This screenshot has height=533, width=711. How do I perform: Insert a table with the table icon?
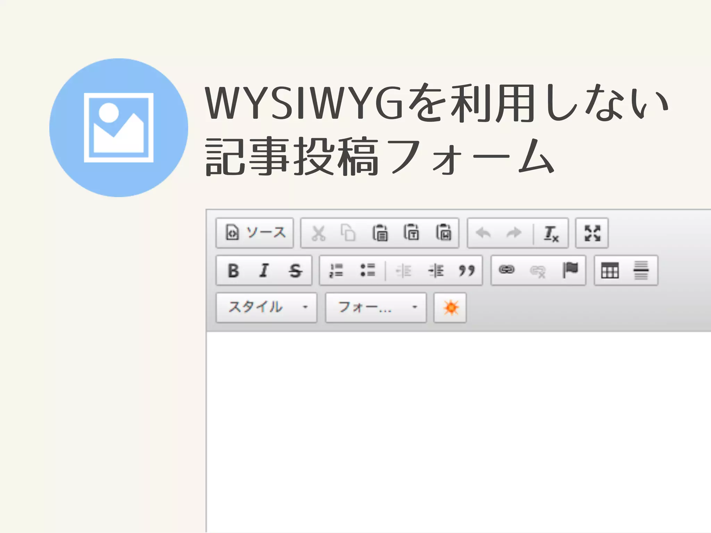(610, 270)
